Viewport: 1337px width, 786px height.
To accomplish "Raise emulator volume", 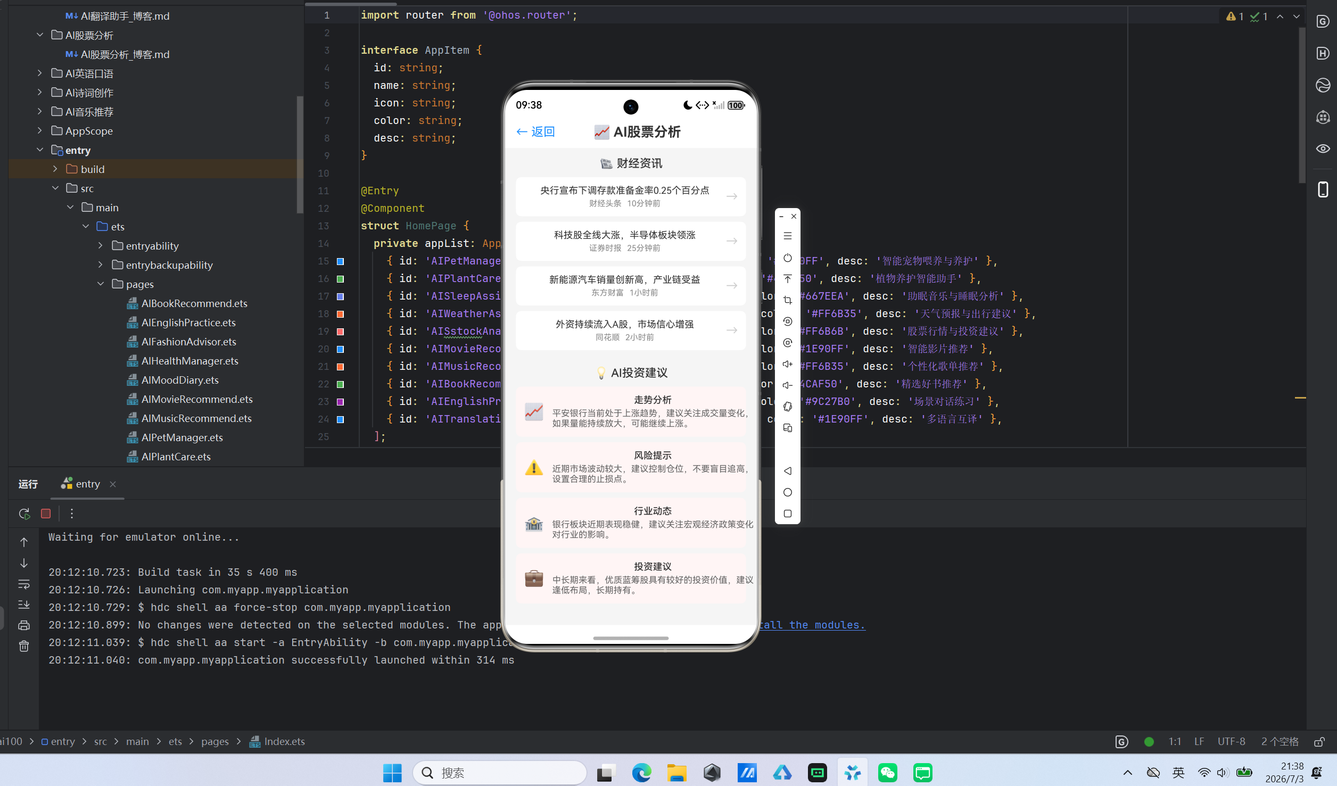I will click(788, 364).
